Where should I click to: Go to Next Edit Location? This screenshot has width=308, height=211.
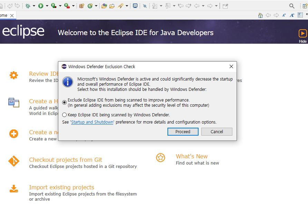(189, 6)
